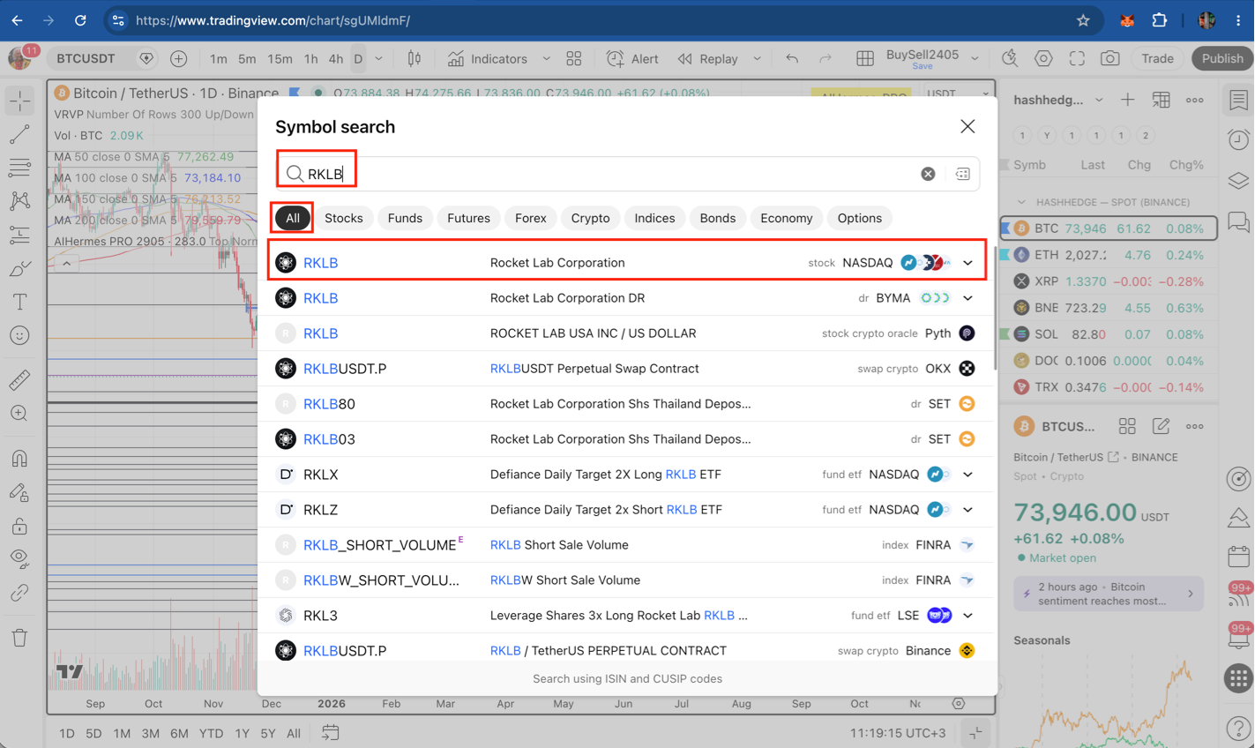
Task: Create an Alert from top toolbar
Action: pos(633,59)
